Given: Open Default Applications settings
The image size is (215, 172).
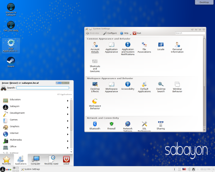Looking at the screenshot, I should [x=144, y=87].
